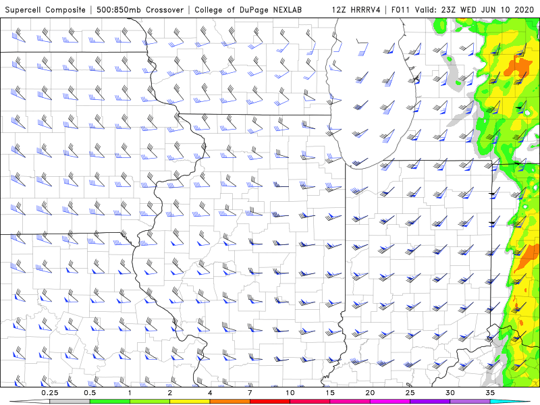
Task: Click the colorbar label 20
Action: click(x=370, y=393)
